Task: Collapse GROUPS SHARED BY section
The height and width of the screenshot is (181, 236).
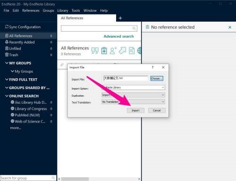Action: [7, 88]
